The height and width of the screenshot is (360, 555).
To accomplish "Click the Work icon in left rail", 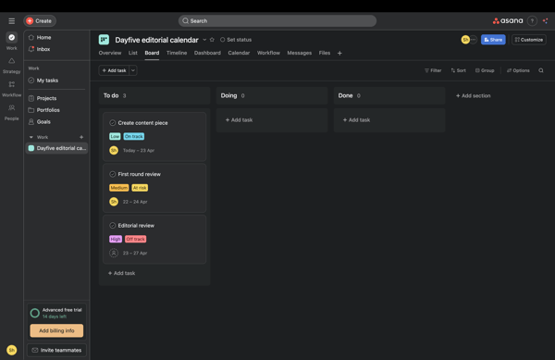I will 12,37.
